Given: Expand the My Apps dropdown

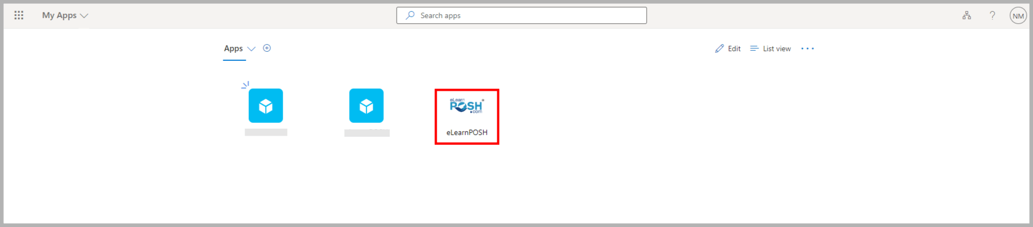Looking at the screenshot, I should click(x=84, y=16).
